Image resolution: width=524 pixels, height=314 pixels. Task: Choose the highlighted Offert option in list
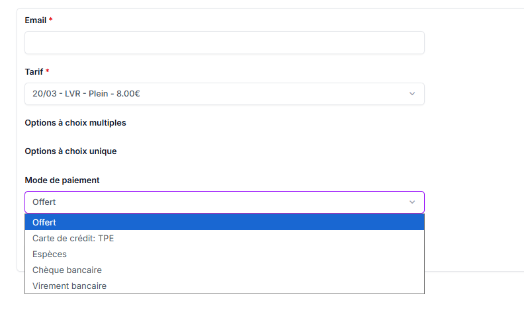44,222
